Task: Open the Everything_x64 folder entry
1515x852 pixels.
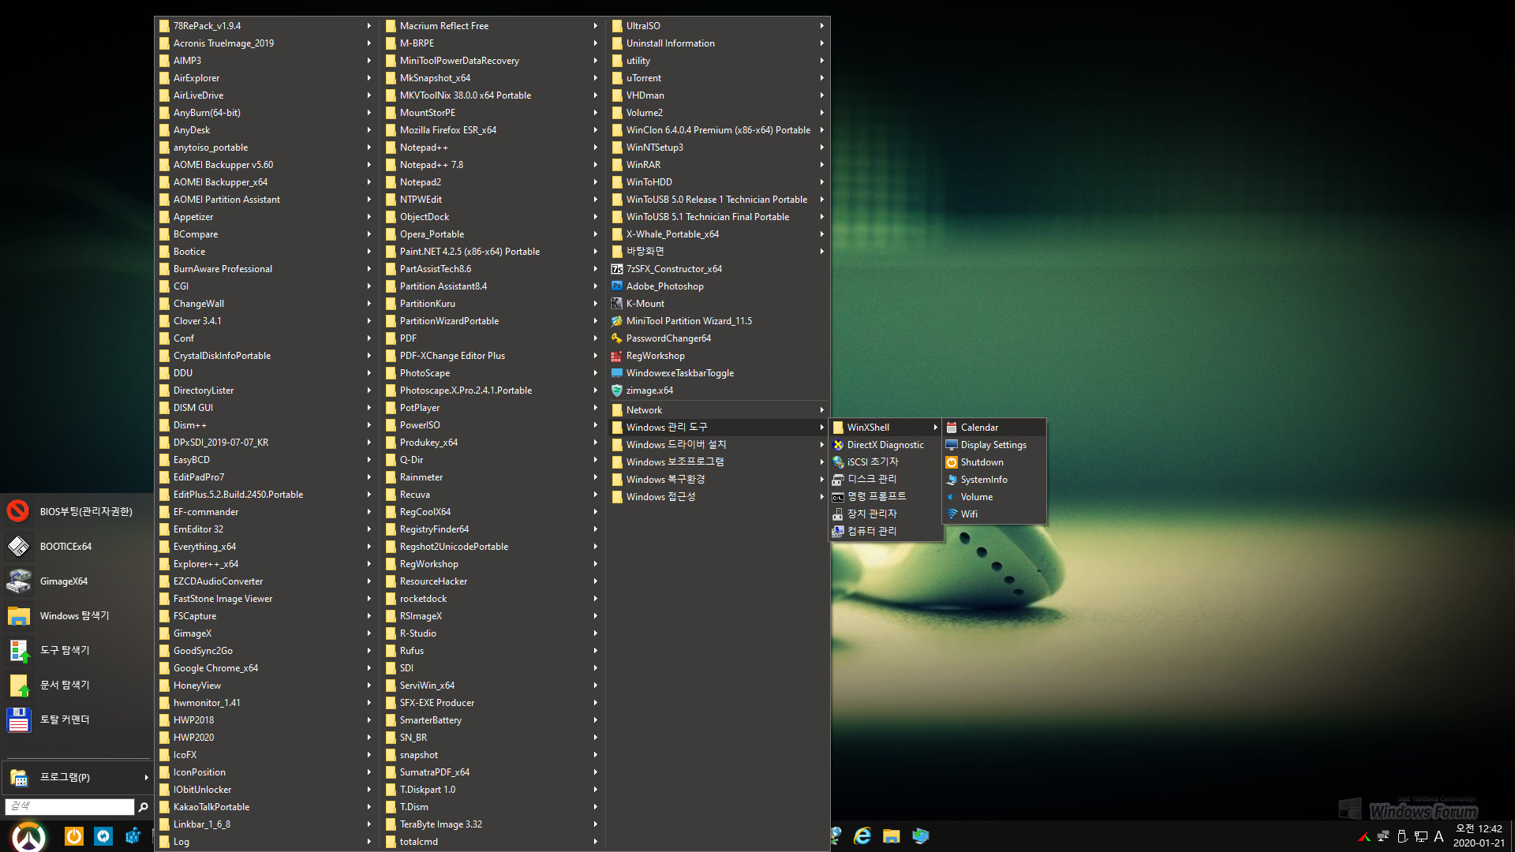Action: coord(265,547)
